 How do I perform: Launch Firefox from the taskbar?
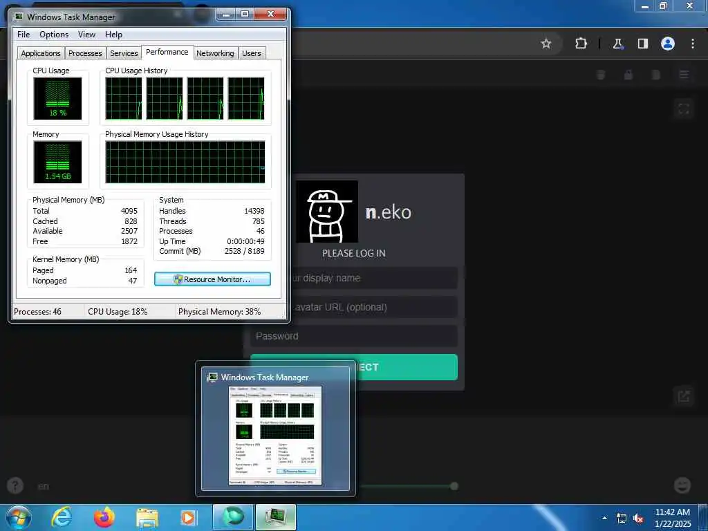click(104, 517)
